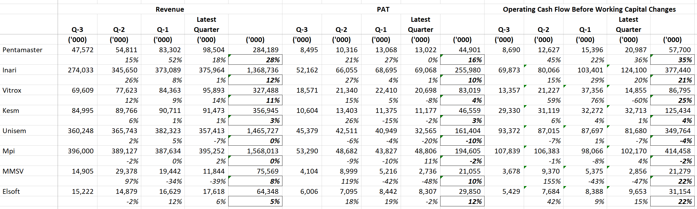Select the Mpi row label
The width and height of the screenshot is (697, 209).
tap(9, 151)
